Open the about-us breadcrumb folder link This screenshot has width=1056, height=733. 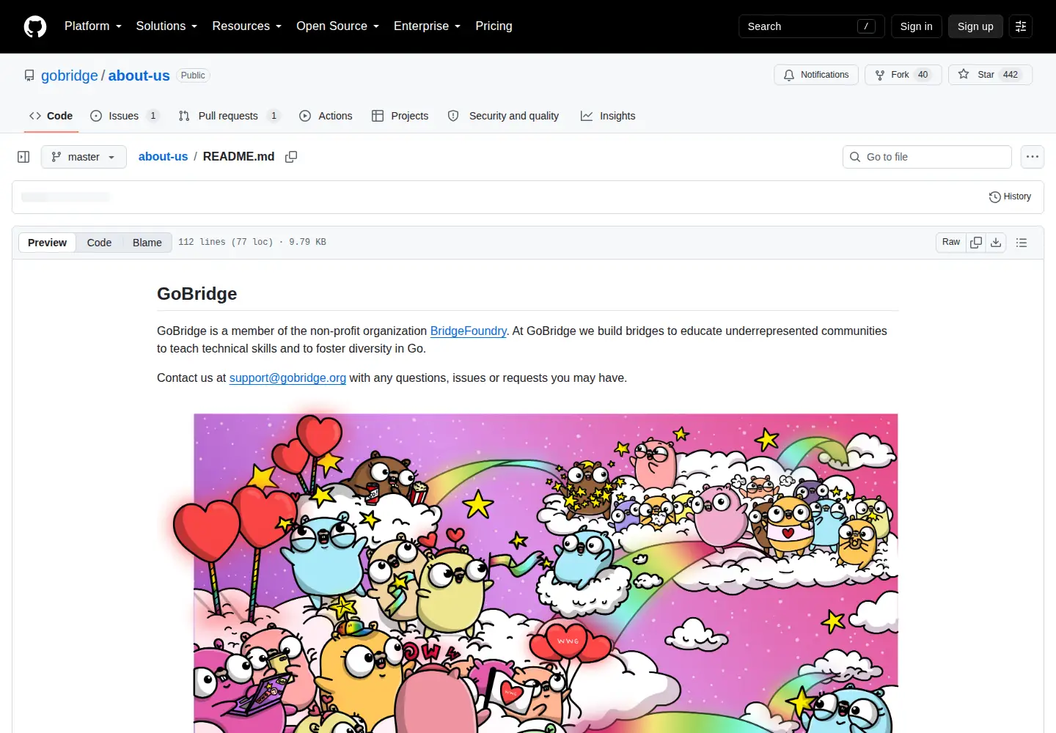point(163,156)
